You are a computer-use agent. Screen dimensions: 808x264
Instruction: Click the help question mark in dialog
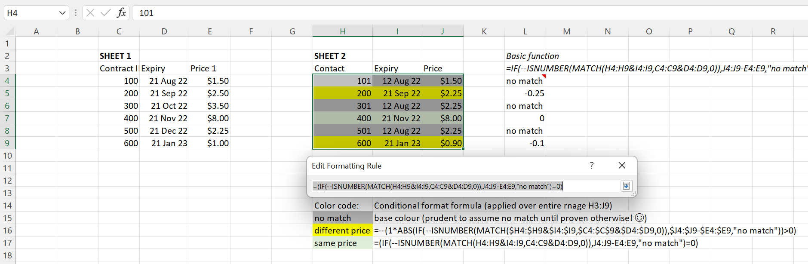click(592, 166)
